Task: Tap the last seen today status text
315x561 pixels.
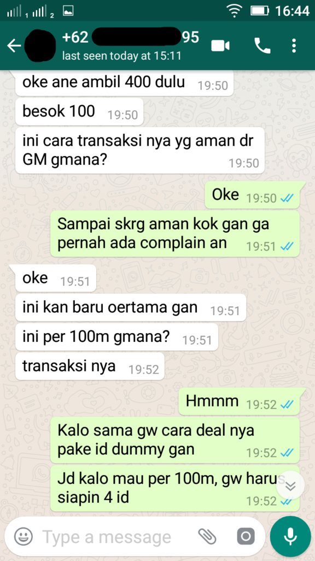Action: (121, 56)
